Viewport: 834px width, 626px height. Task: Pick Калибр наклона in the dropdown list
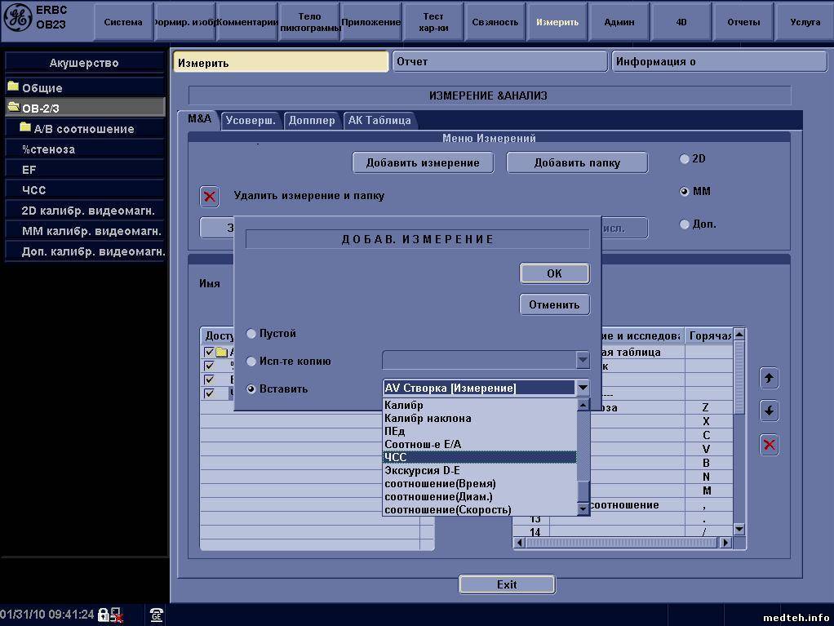479,419
